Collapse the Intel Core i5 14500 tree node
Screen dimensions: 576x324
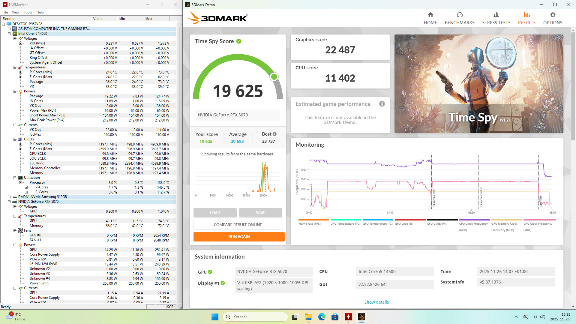pos(9,34)
